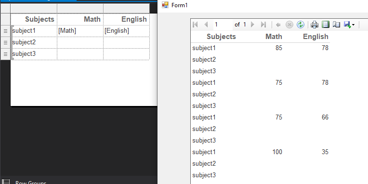Screen dimensions: 368x184
Task: Select the subject1 row handle in designer
Action: click(x=5, y=31)
